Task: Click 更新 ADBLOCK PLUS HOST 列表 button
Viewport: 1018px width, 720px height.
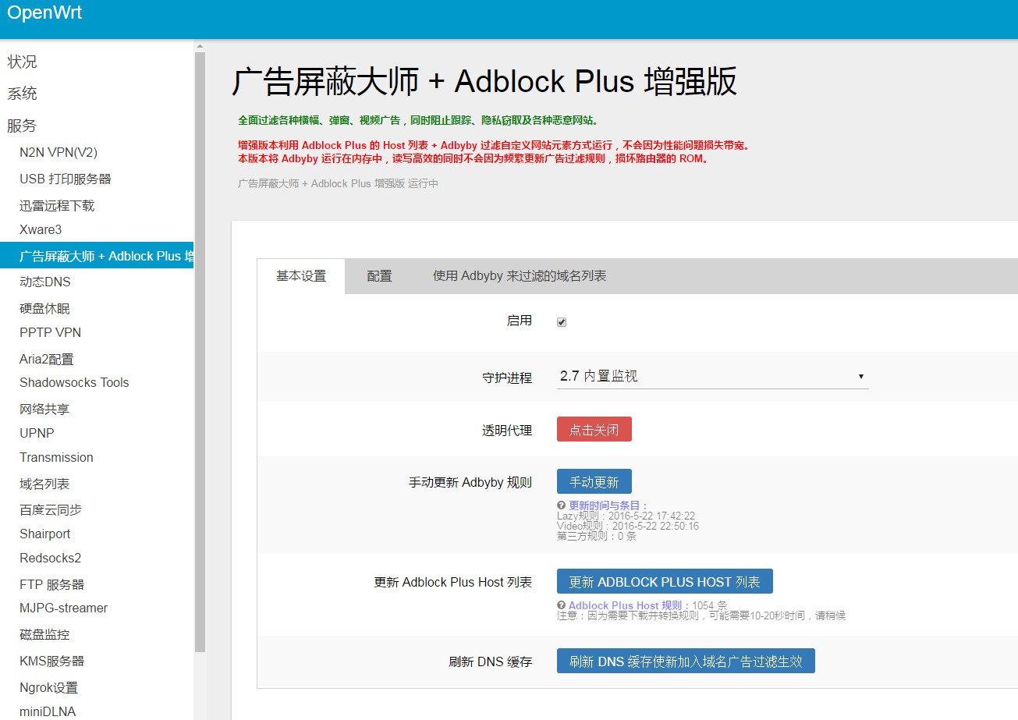Action: pos(665,582)
